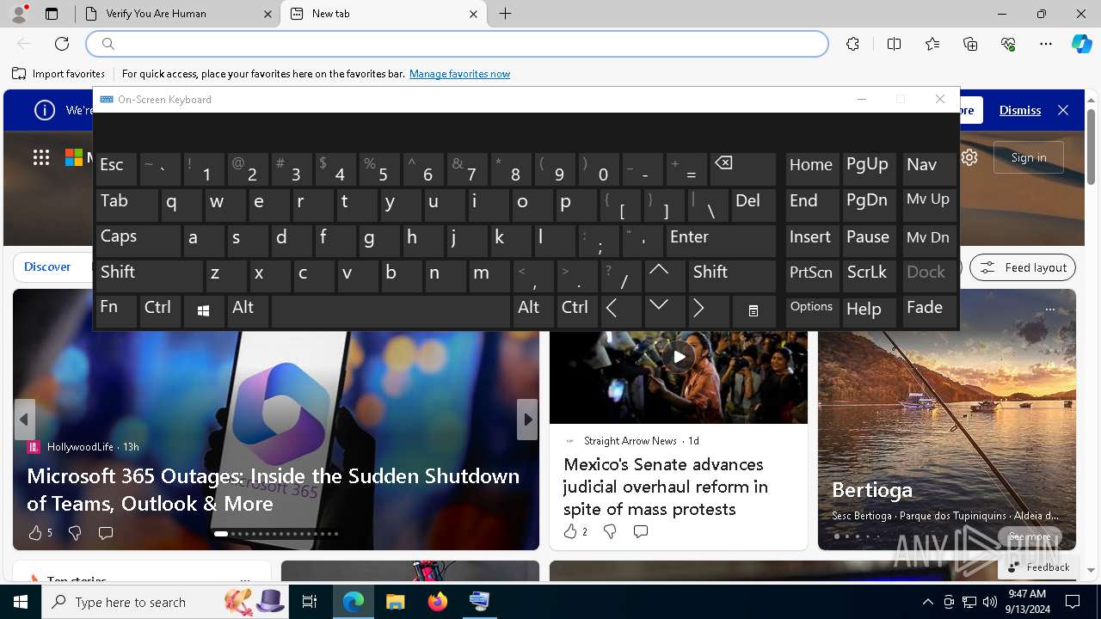
Task: Toggle right Shift key on On-Screen Keyboard
Action: 732,275
